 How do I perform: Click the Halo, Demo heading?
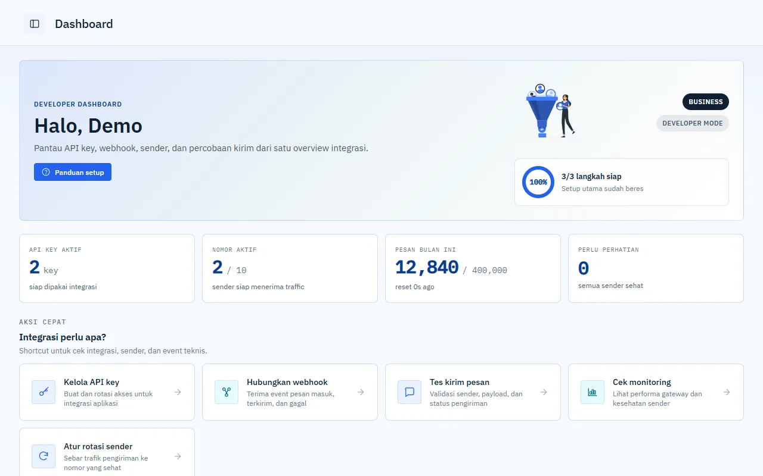(x=88, y=126)
